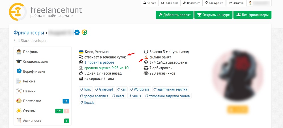Click the green plus badge icon
This screenshot has height=128, width=283.
[x=84, y=32]
